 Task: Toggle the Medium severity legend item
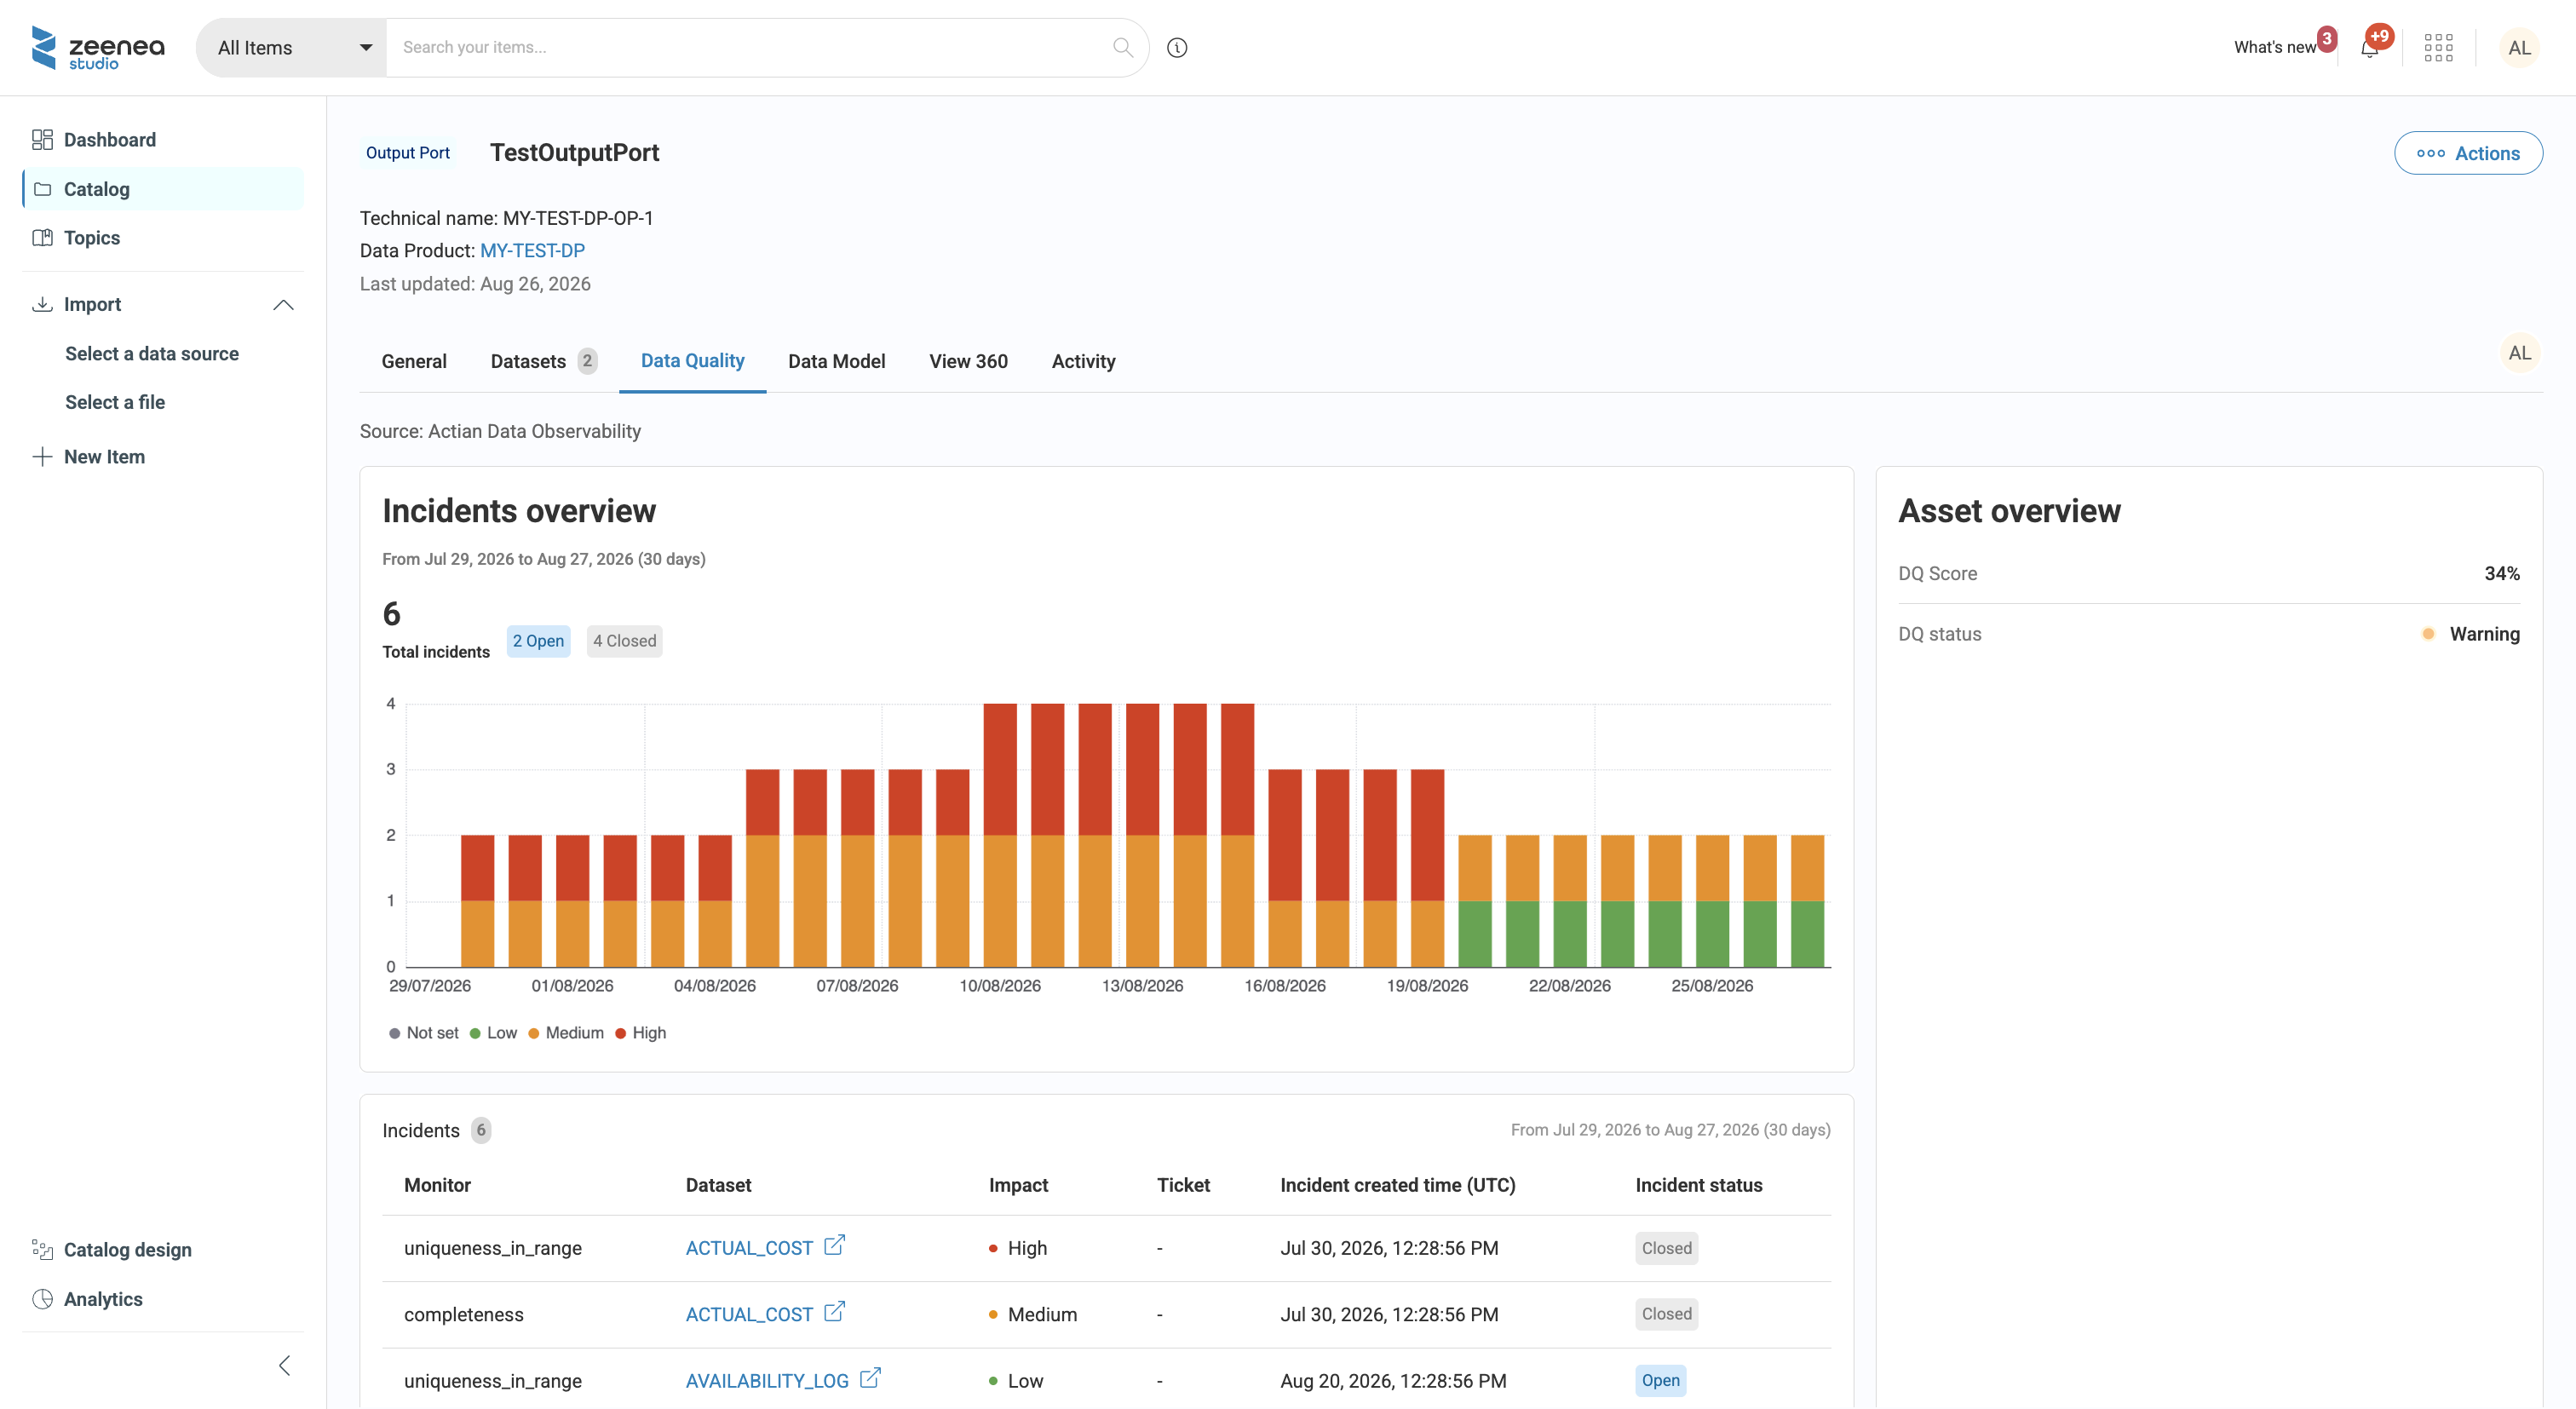click(x=566, y=1033)
